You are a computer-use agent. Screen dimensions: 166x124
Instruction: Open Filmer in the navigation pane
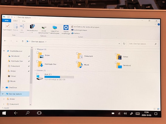click(13, 76)
